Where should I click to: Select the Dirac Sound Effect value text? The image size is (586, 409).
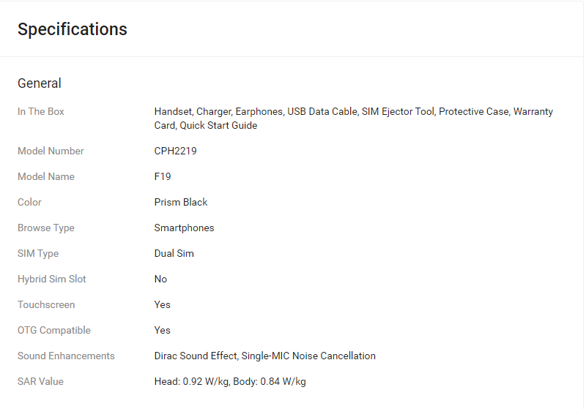196,356
